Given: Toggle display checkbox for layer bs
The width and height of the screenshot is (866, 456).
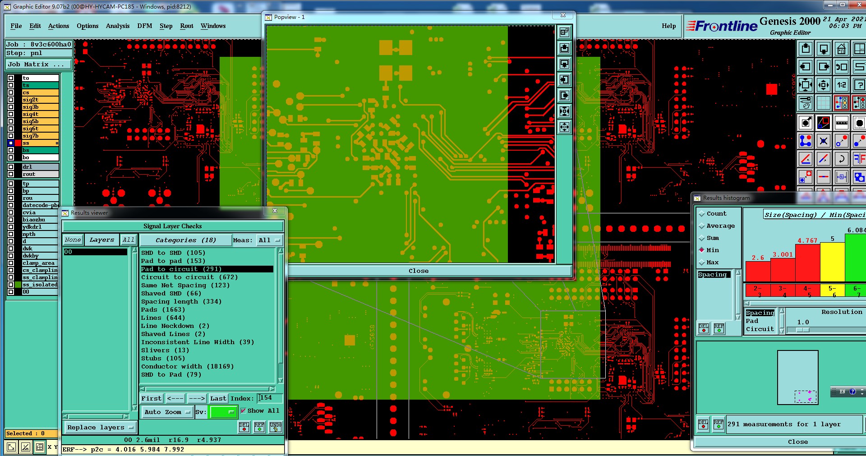Looking at the screenshot, I should pyautogui.click(x=11, y=150).
